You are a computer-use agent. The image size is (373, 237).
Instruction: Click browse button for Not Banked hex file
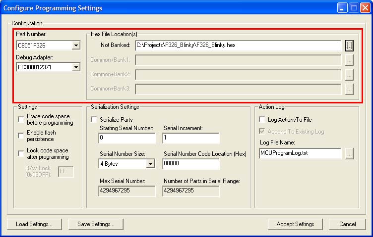tap(349, 46)
